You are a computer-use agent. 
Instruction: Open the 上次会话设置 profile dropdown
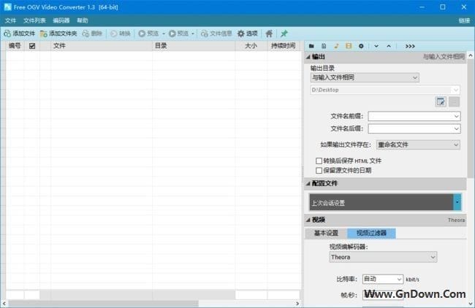pos(457,202)
